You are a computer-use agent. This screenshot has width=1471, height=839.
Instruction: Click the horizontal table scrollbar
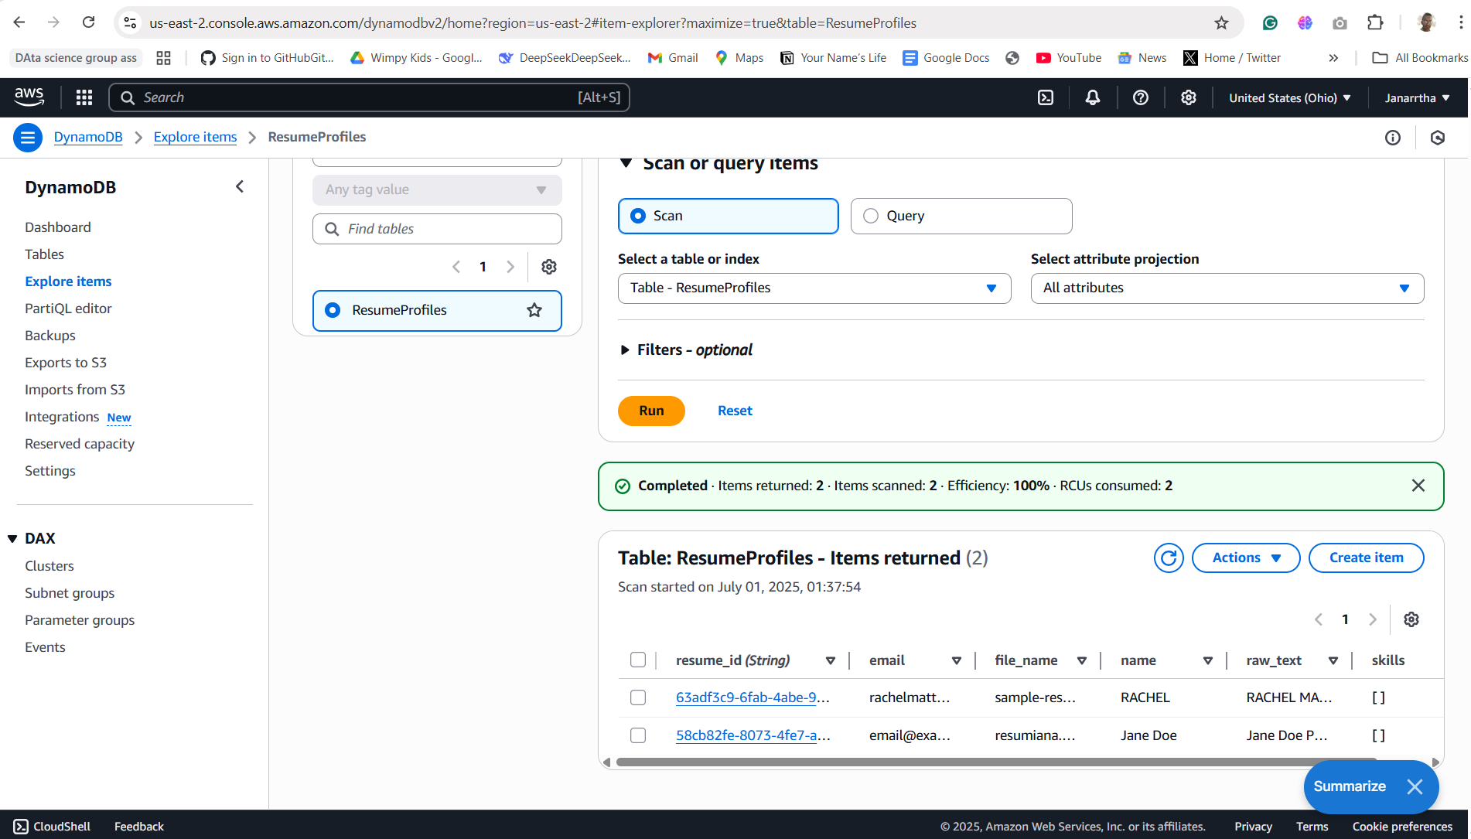click(996, 762)
